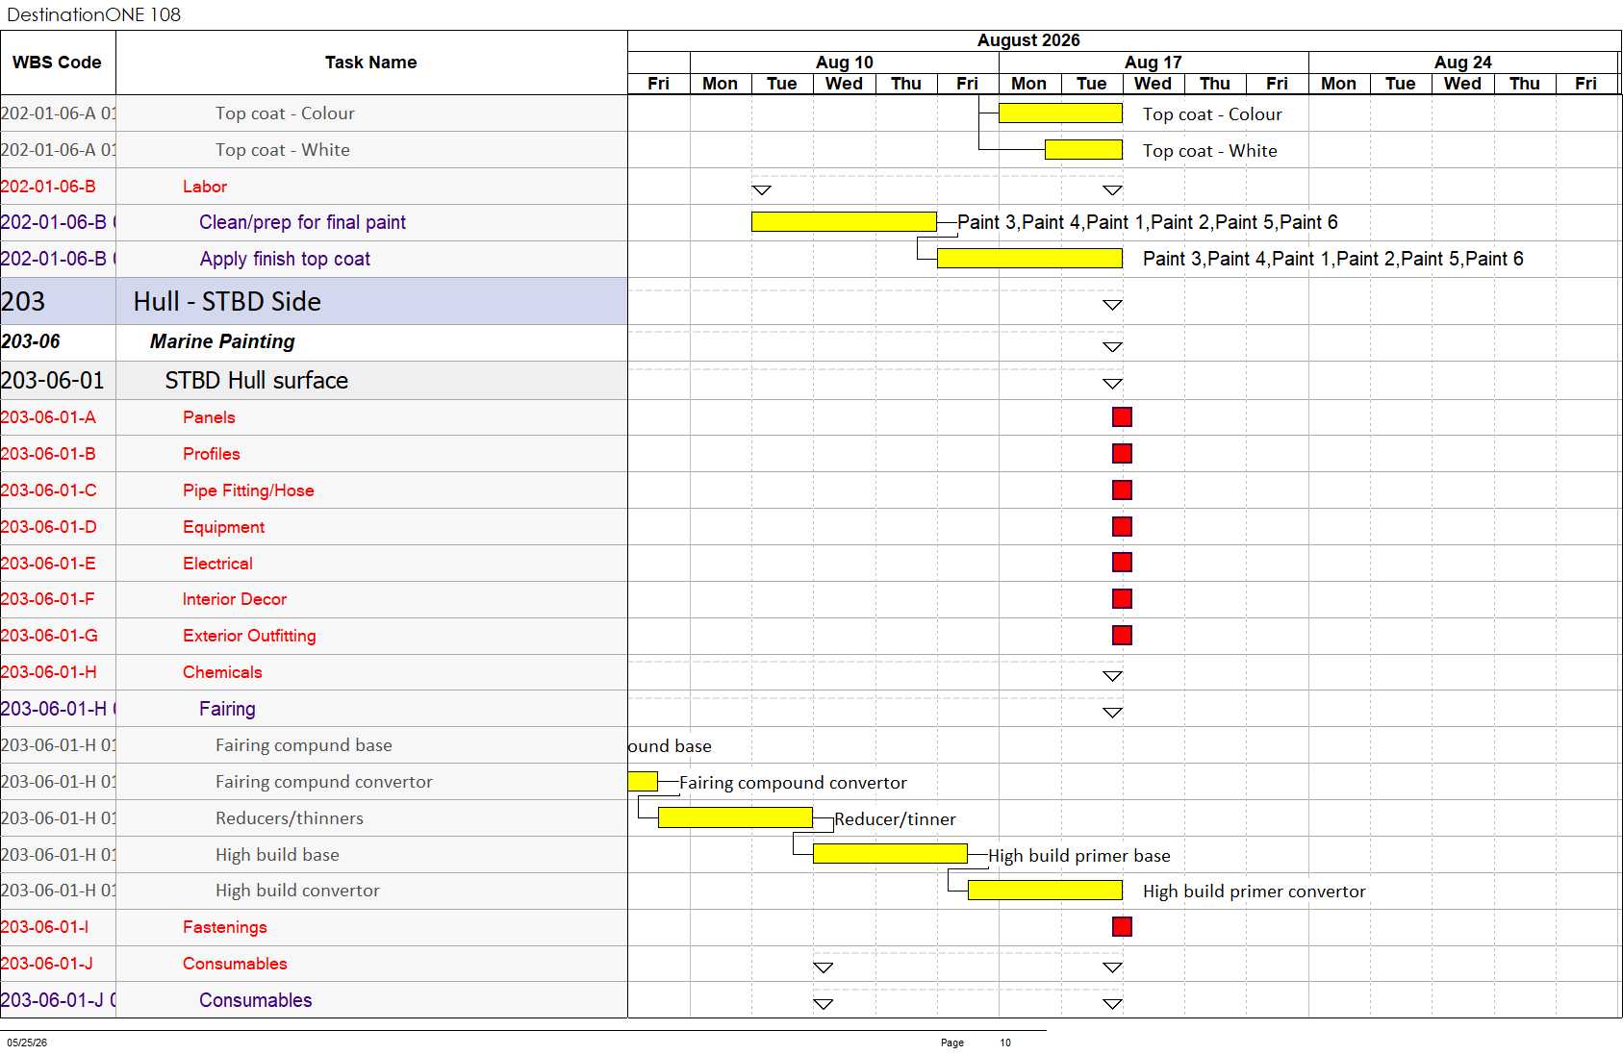
Task: Select the Pipe Fitting/Hose red milestone square
Action: [1122, 490]
